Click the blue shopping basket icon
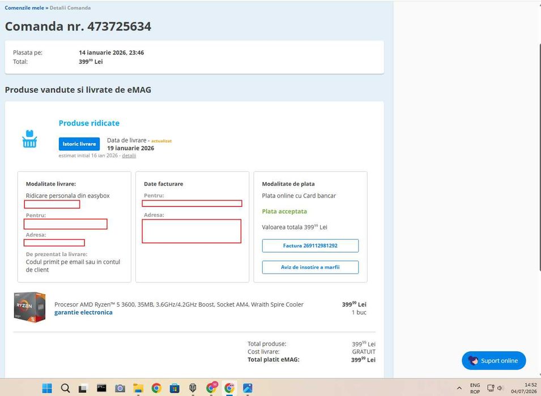This screenshot has height=396, width=541. [29, 139]
